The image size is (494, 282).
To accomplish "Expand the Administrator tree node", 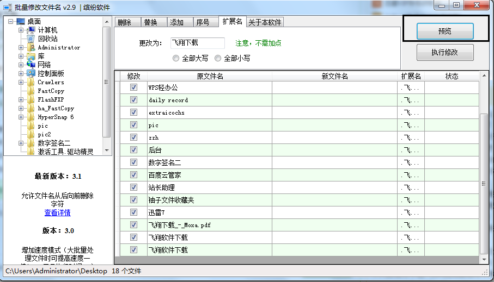I will click(x=21, y=47).
